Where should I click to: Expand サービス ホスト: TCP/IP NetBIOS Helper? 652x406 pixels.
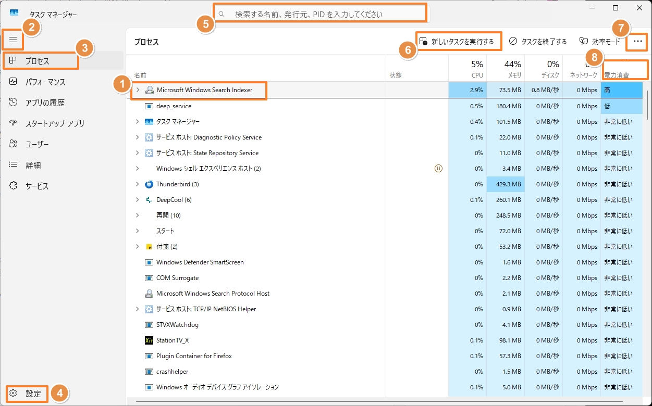(138, 309)
